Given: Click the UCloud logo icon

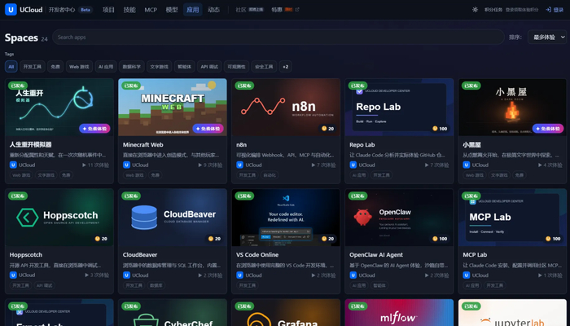Looking at the screenshot, I should (x=11, y=10).
